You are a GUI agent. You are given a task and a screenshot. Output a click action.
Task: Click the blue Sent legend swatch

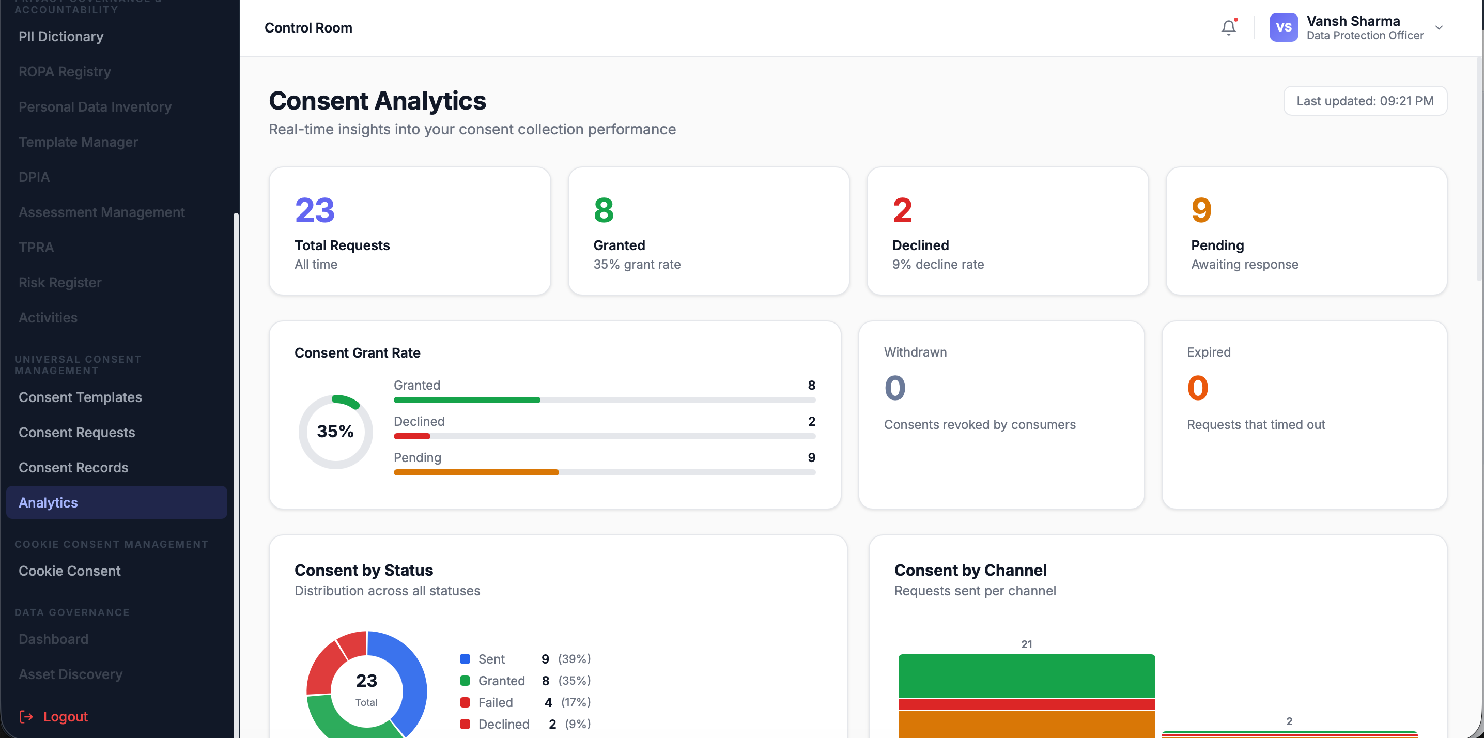(465, 658)
